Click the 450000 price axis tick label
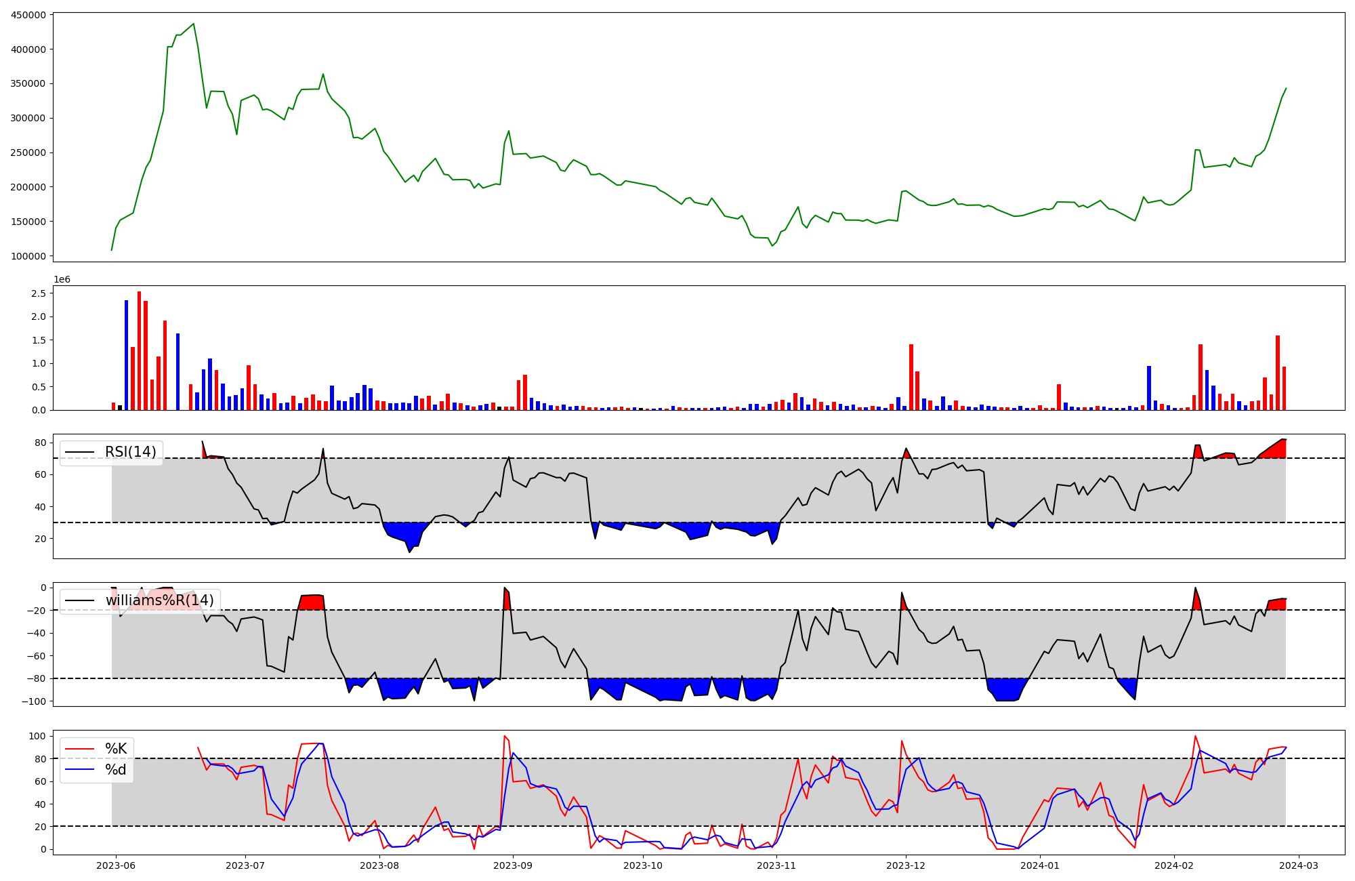The height and width of the screenshot is (881, 1355). coord(29,15)
